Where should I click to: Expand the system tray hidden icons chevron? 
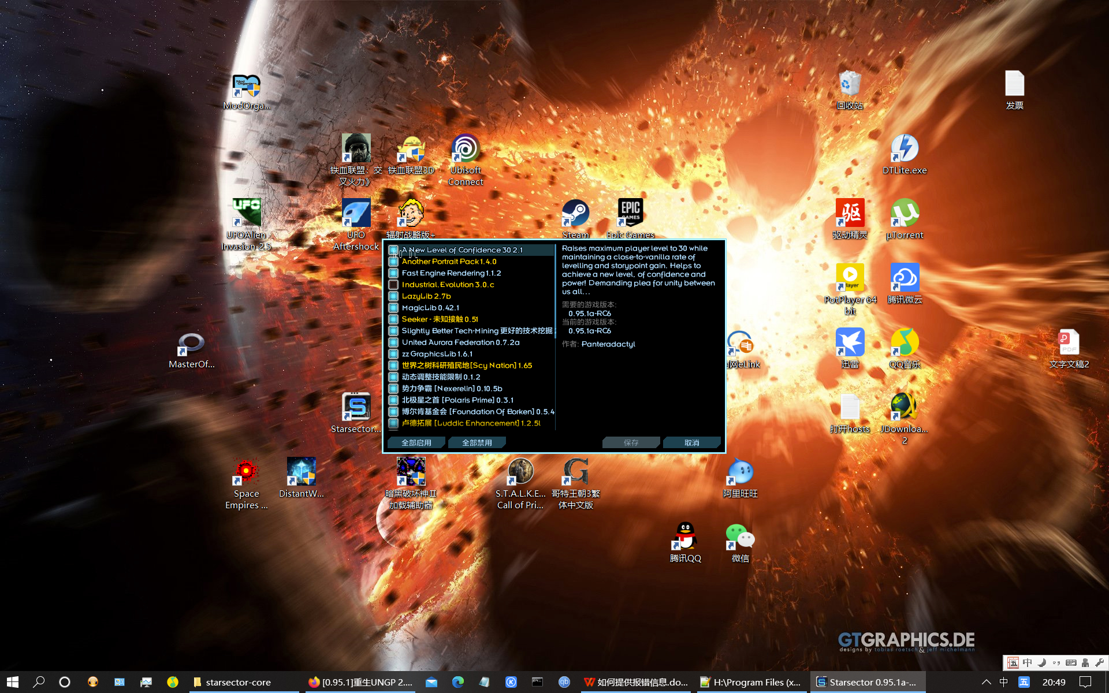(986, 682)
